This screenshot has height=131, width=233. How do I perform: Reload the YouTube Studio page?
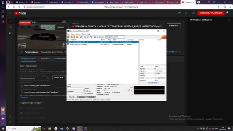[19, 7]
